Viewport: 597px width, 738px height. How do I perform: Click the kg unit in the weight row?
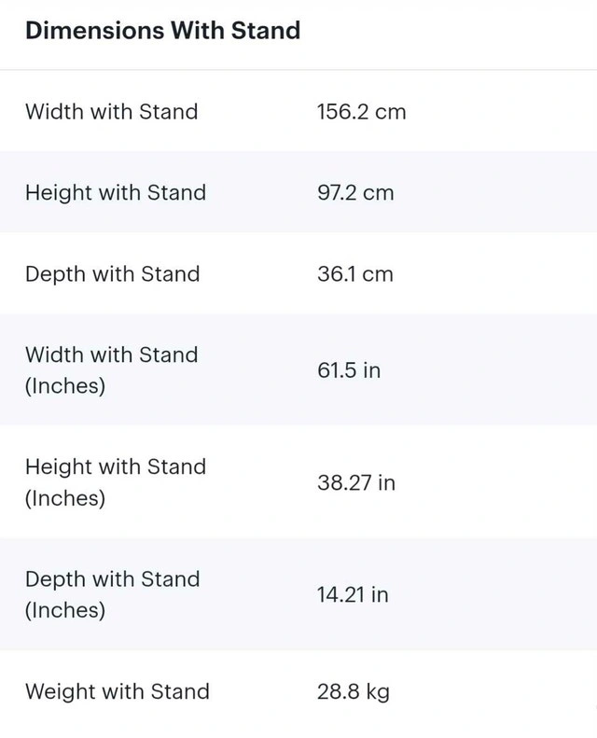[x=377, y=692]
